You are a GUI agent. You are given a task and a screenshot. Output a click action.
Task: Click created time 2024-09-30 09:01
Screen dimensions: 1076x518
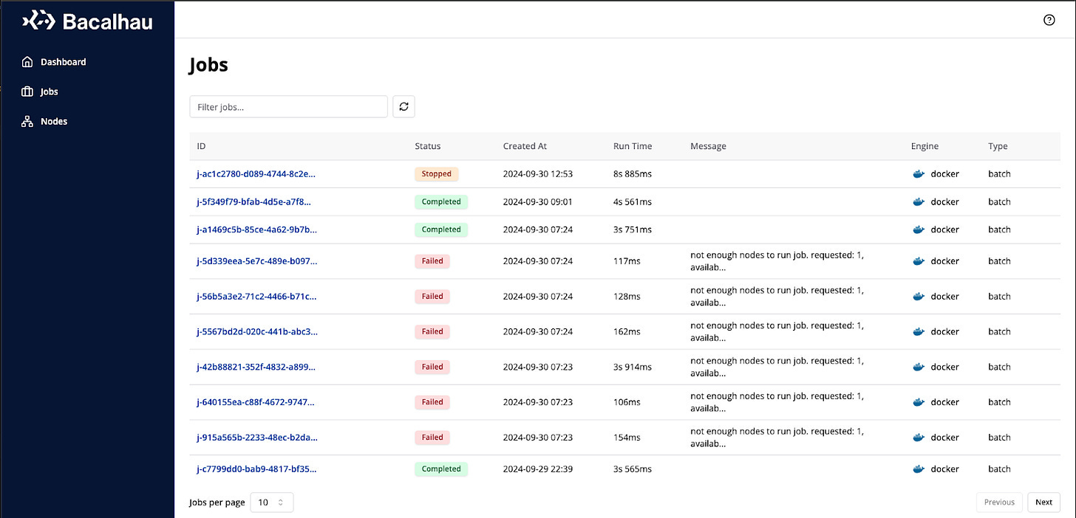[x=538, y=201]
